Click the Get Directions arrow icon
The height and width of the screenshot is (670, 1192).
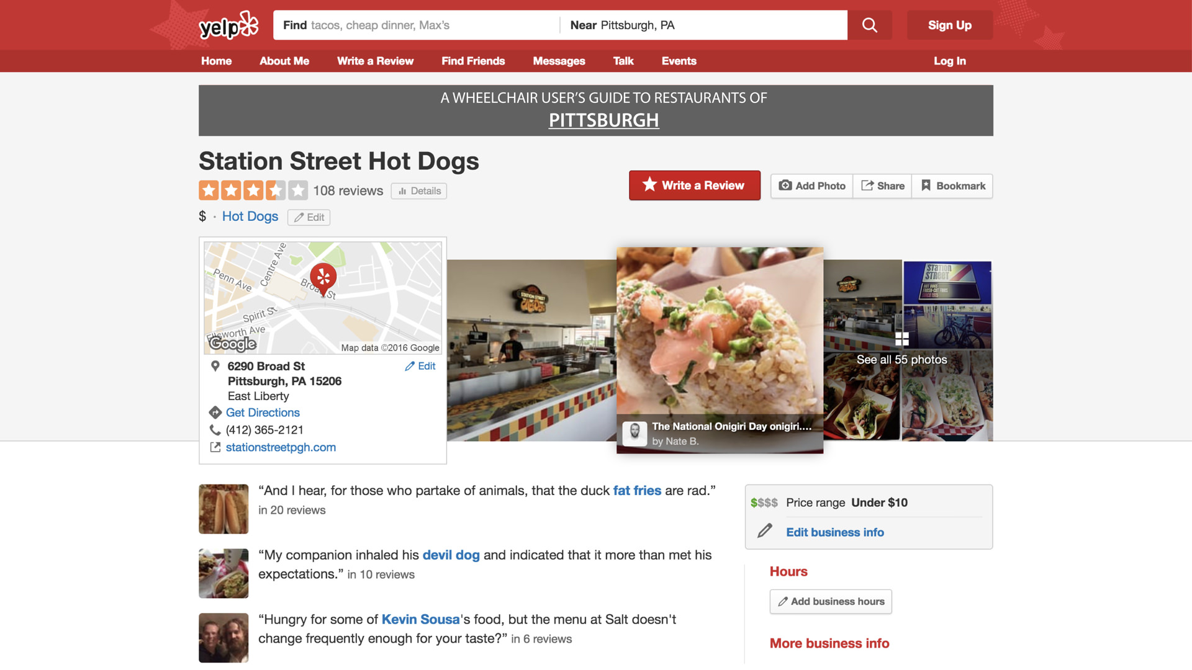(215, 412)
